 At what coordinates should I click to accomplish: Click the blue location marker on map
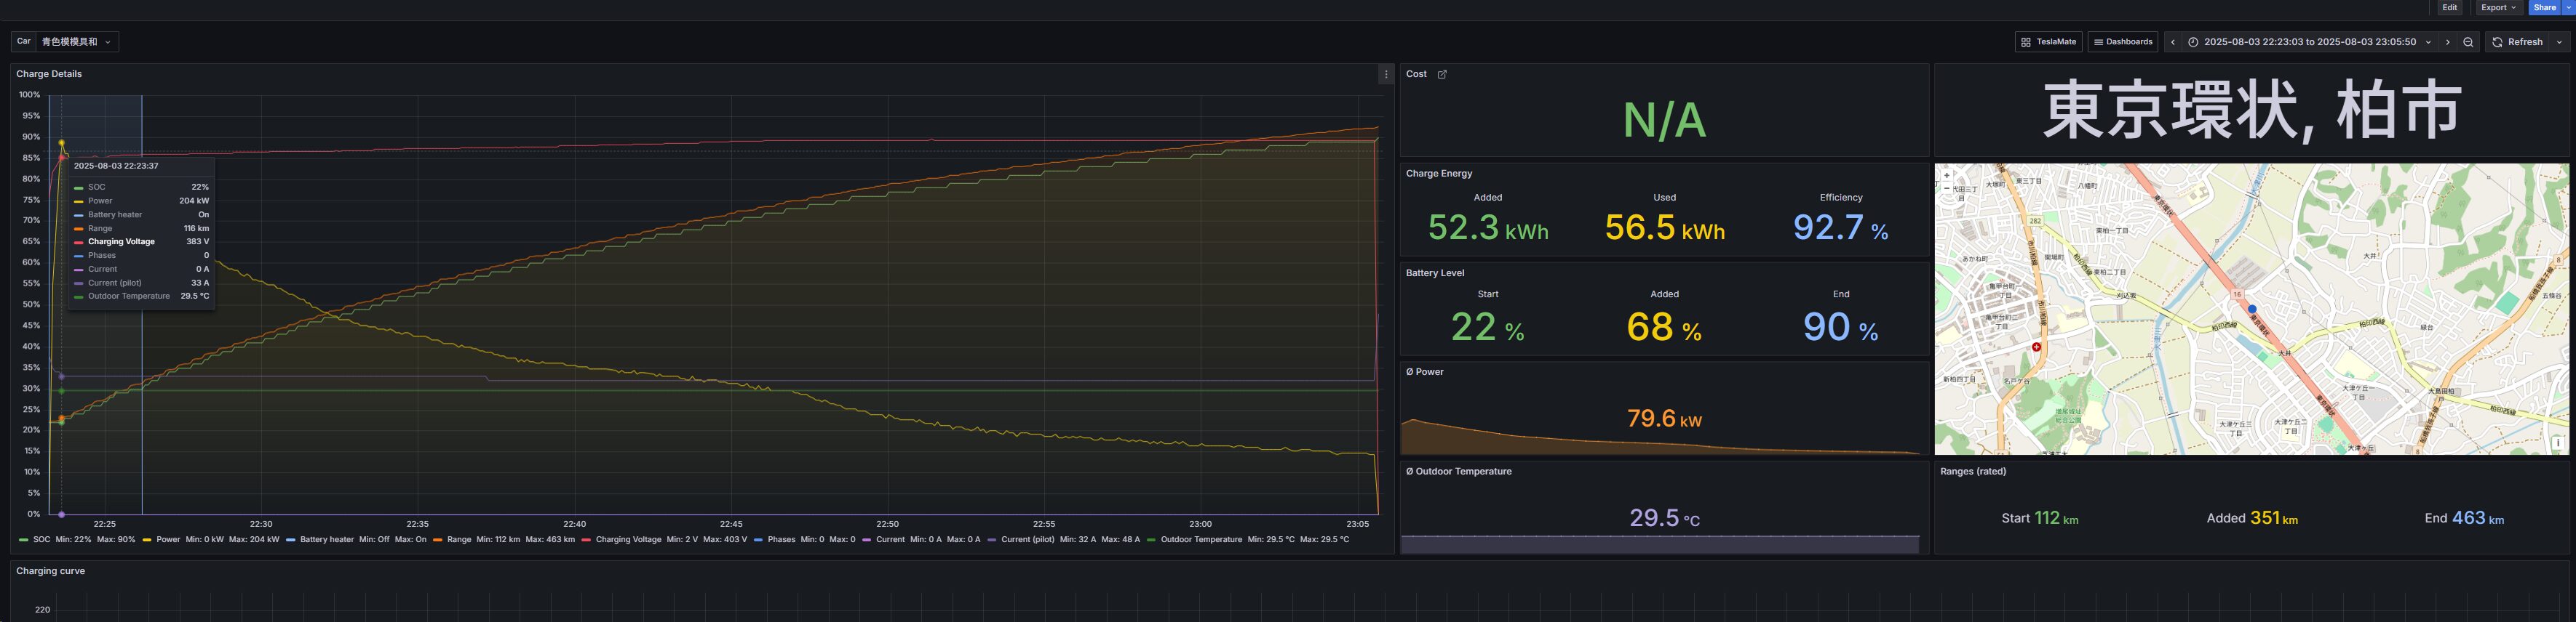[2252, 310]
